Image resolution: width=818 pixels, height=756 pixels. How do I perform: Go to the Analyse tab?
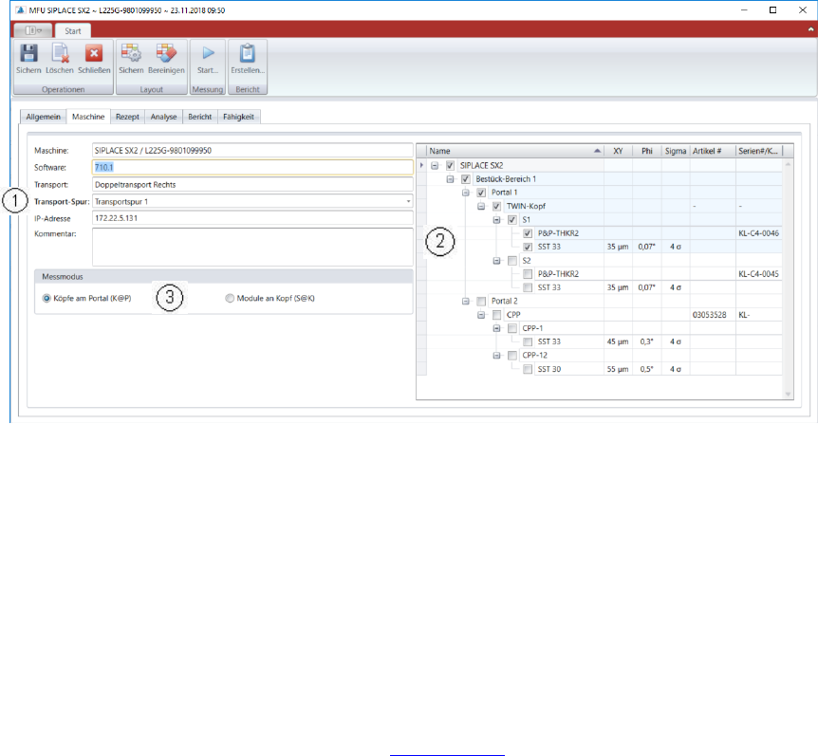click(x=164, y=117)
